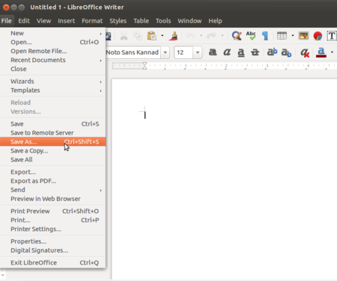Toggle Bold formatting icon

[213, 52]
